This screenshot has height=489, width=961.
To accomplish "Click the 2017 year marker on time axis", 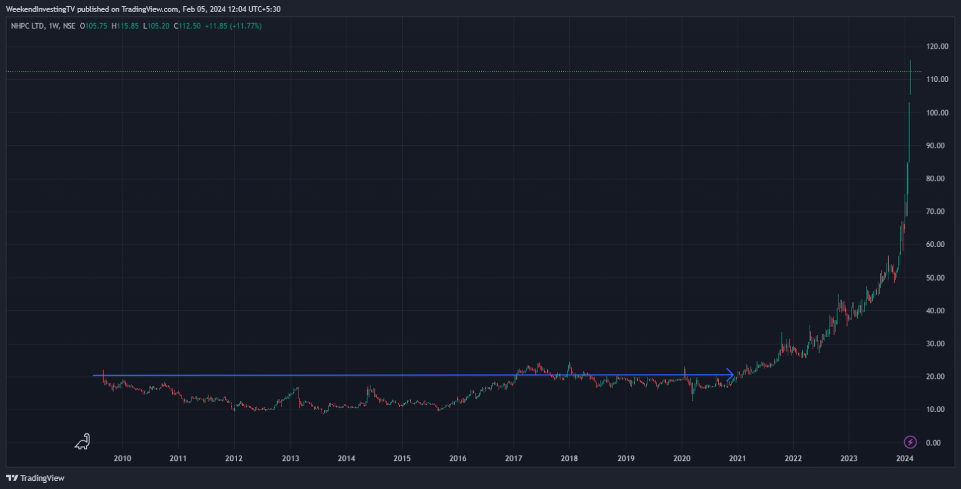I will [514, 458].
